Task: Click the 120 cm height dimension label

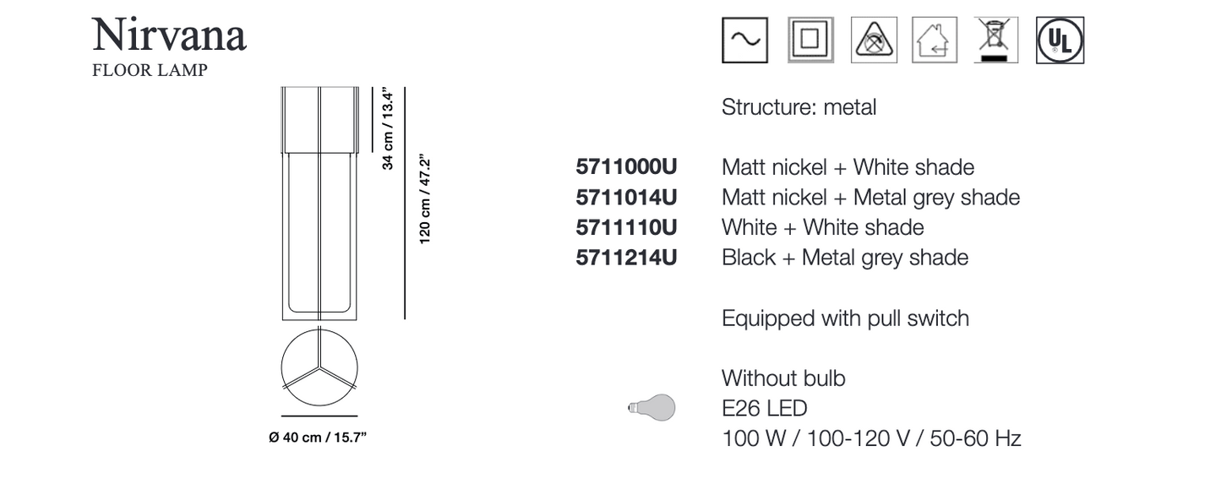Action: point(426,199)
